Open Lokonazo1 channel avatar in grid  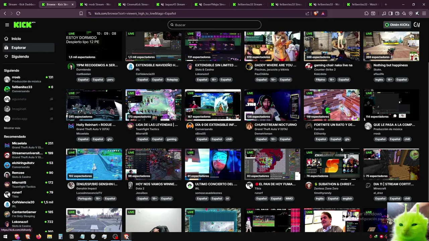(x=190, y=67)
